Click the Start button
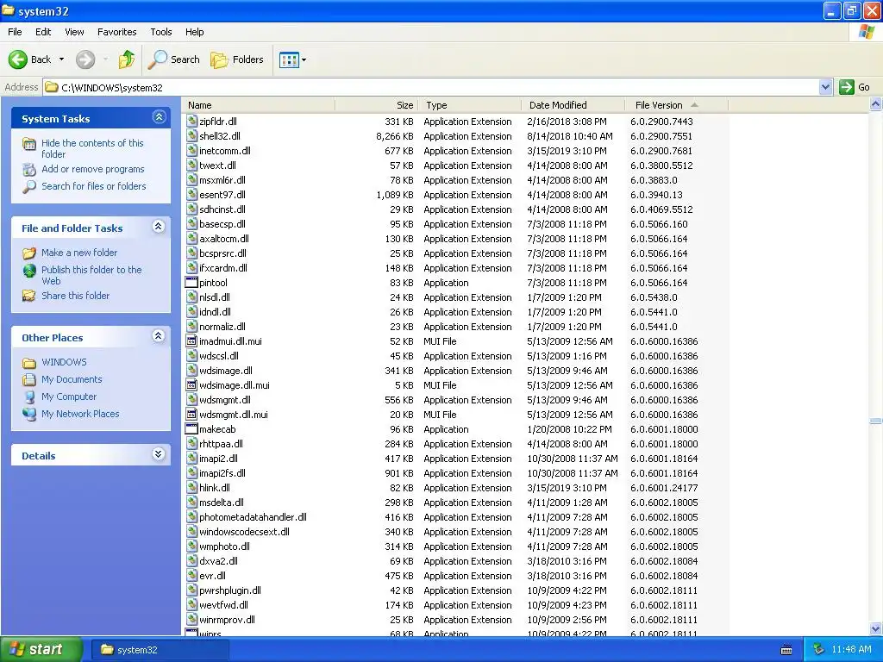Image resolution: width=883 pixels, height=662 pixels. coord(41,650)
